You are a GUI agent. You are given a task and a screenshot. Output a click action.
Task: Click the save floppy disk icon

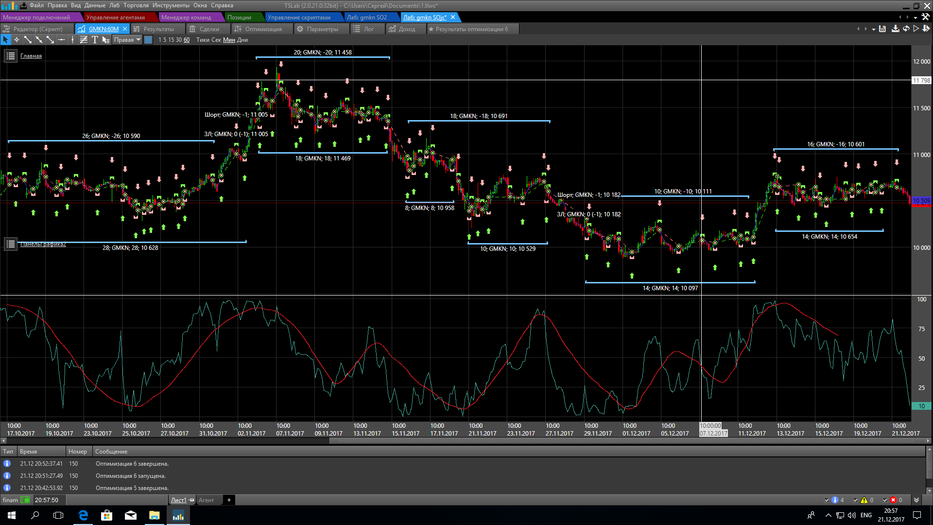pyautogui.click(x=882, y=29)
